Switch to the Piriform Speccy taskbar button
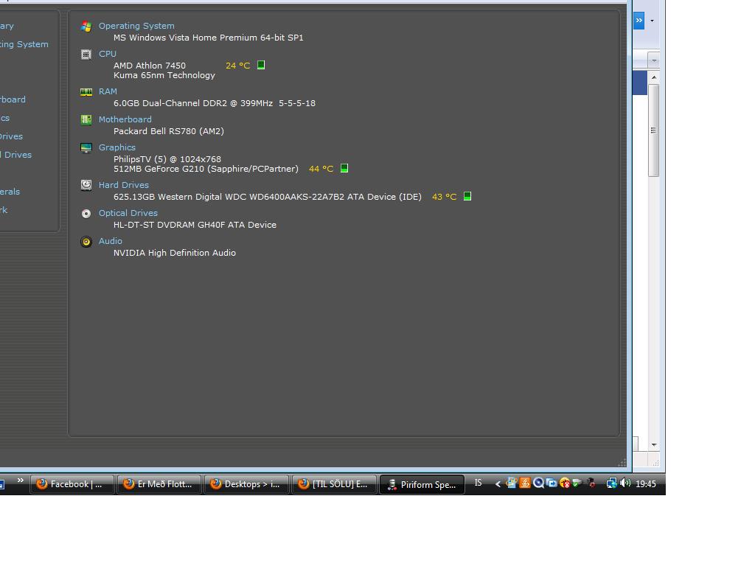This screenshot has height=566, width=755. coord(422,484)
